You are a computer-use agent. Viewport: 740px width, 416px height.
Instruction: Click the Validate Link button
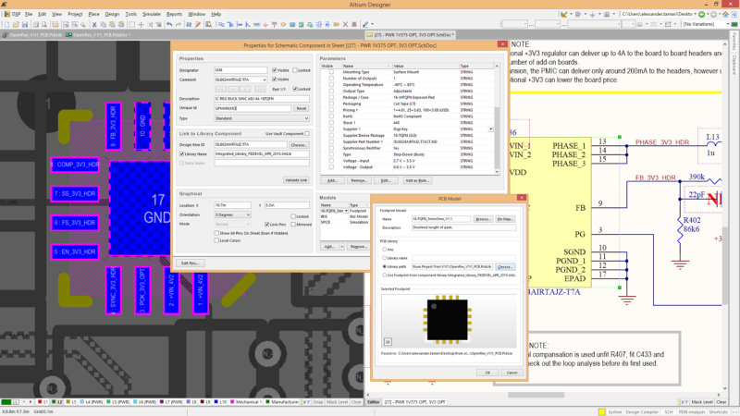pos(296,180)
